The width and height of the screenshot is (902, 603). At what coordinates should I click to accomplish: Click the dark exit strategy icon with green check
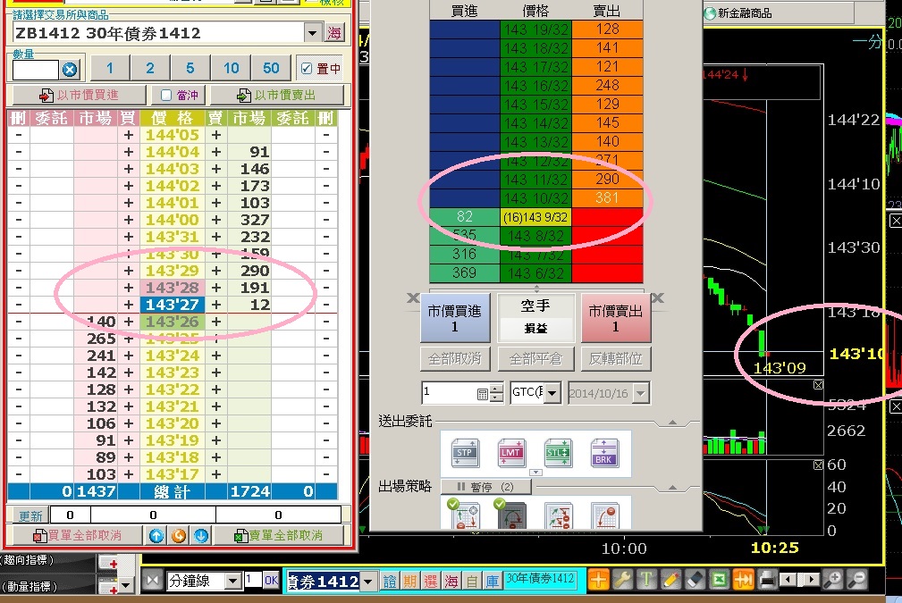511,514
